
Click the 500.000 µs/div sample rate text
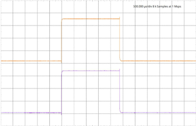pos(157,6)
